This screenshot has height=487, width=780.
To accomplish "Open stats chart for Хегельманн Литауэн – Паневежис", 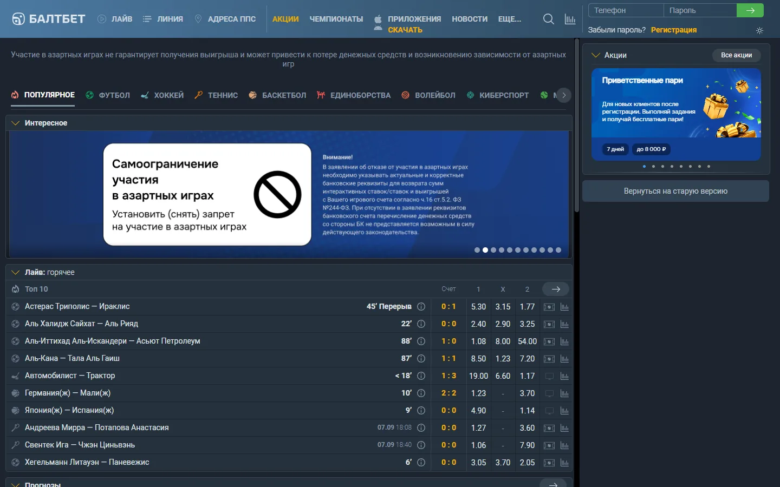I will [564, 463].
